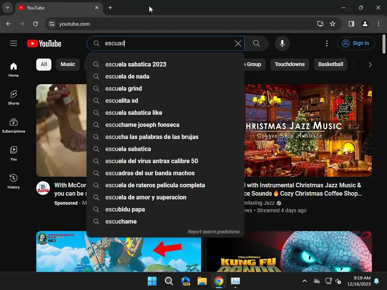Select the All filter chip

[x=44, y=64]
